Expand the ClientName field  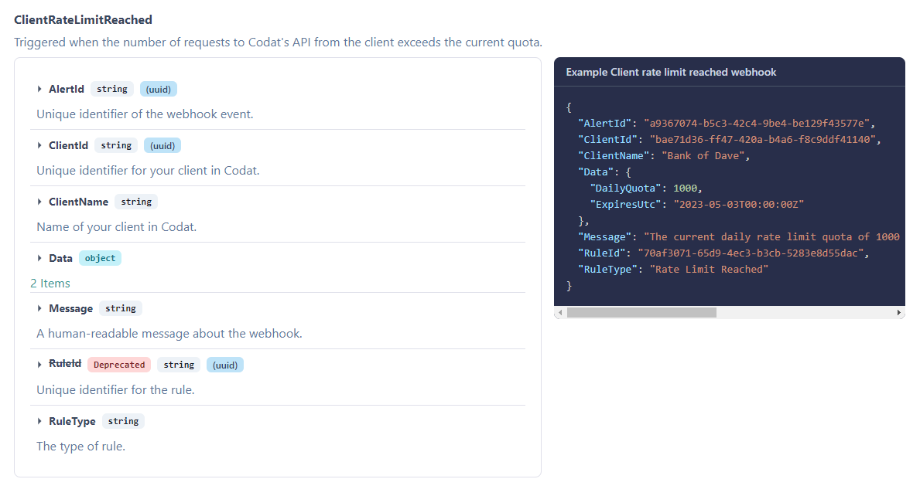click(39, 202)
